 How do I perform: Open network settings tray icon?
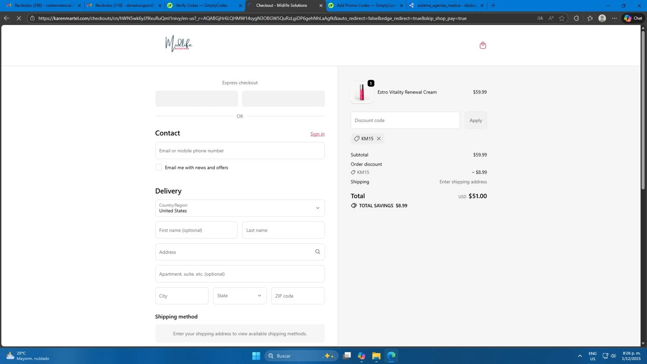(605, 356)
